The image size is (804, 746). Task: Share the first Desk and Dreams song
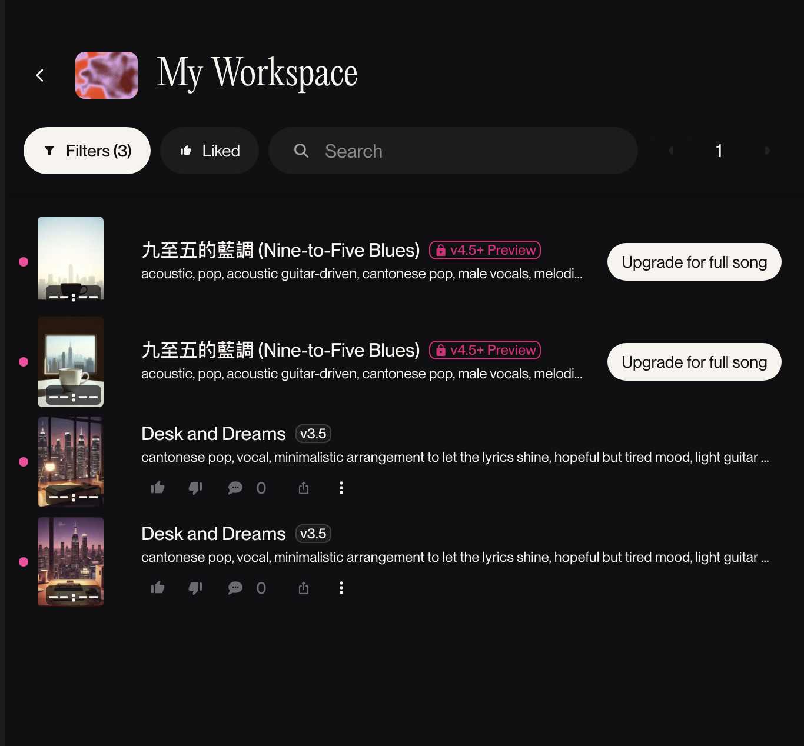(304, 488)
